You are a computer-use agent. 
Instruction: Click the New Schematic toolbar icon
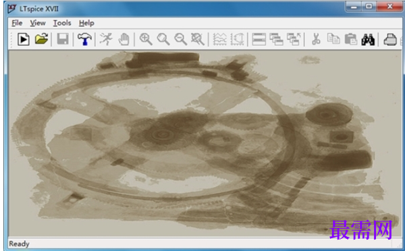coord(24,40)
